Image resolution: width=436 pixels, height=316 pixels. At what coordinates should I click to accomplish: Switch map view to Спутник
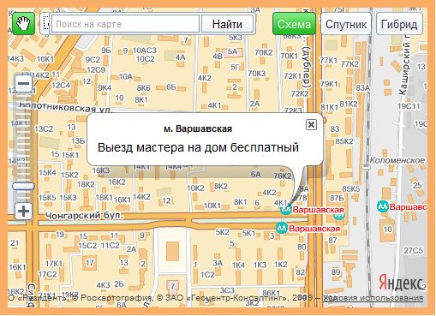(x=346, y=24)
